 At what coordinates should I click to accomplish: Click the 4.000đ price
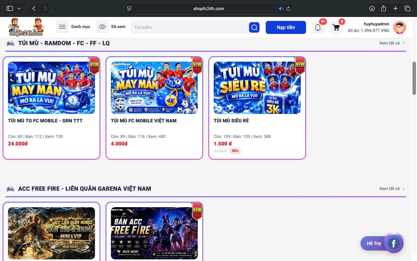(x=119, y=144)
